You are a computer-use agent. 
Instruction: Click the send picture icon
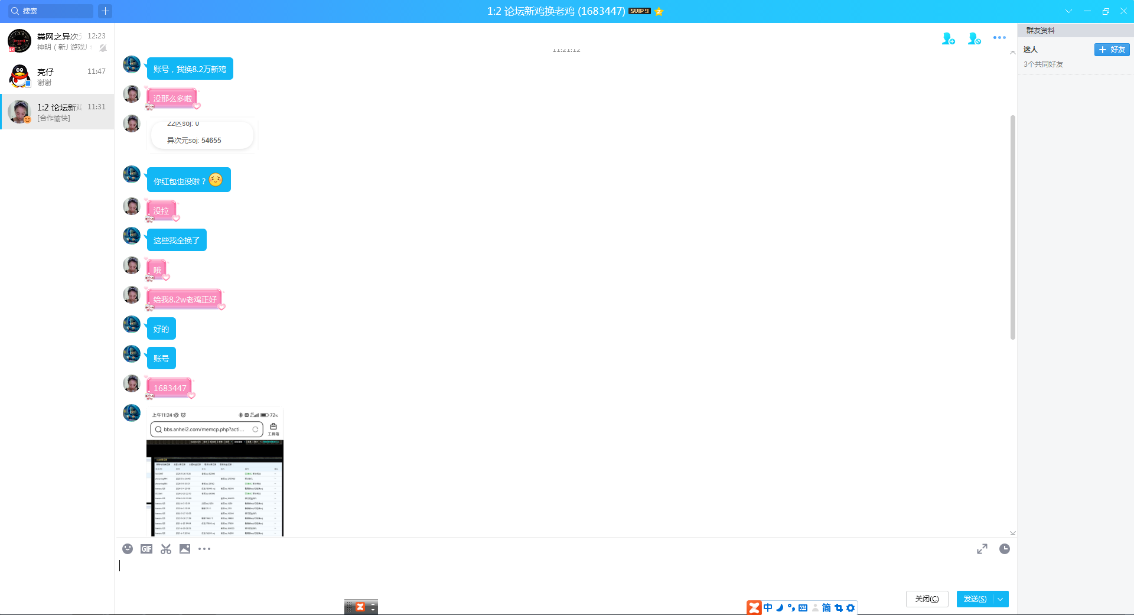185,549
